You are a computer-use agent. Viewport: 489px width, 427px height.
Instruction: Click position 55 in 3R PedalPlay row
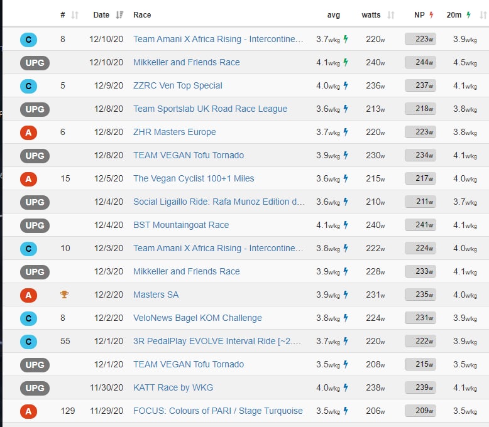[x=65, y=341]
